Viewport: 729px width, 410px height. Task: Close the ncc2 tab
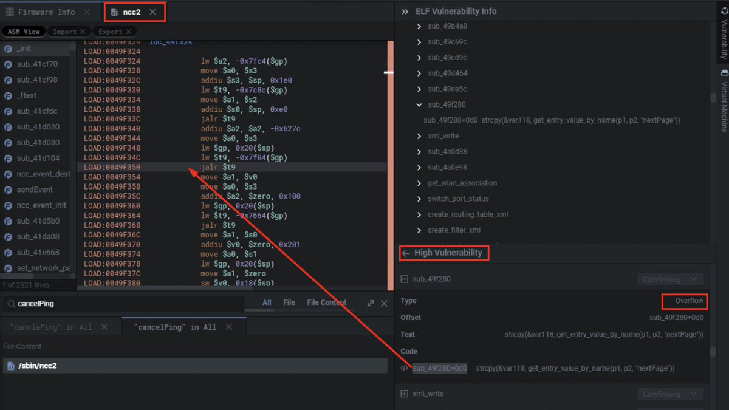(x=152, y=12)
